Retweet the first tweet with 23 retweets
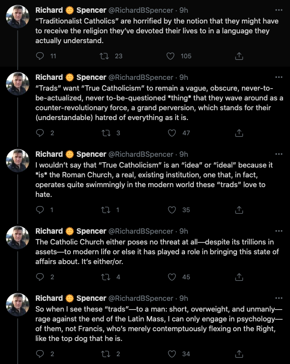The height and width of the screenshot is (364, 290). (x=104, y=56)
